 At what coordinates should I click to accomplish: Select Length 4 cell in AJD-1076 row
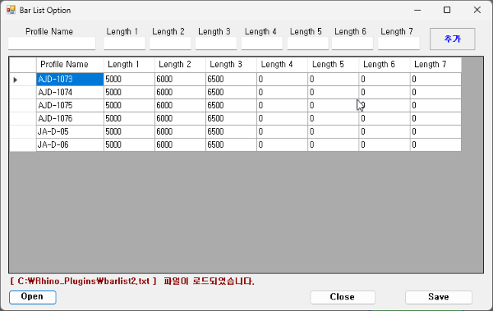(x=282, y=118)
